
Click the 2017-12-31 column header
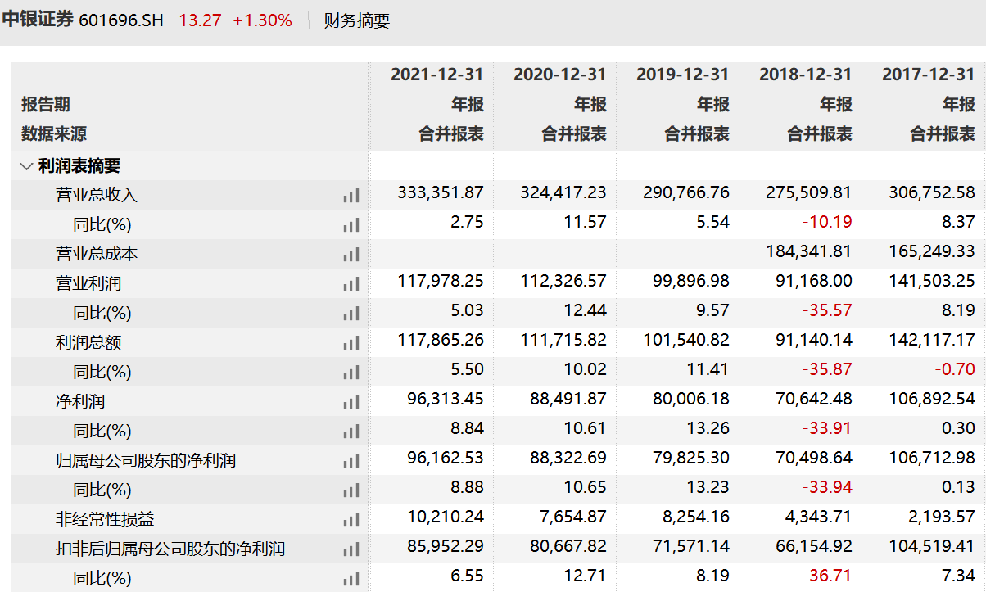point(928,75)
